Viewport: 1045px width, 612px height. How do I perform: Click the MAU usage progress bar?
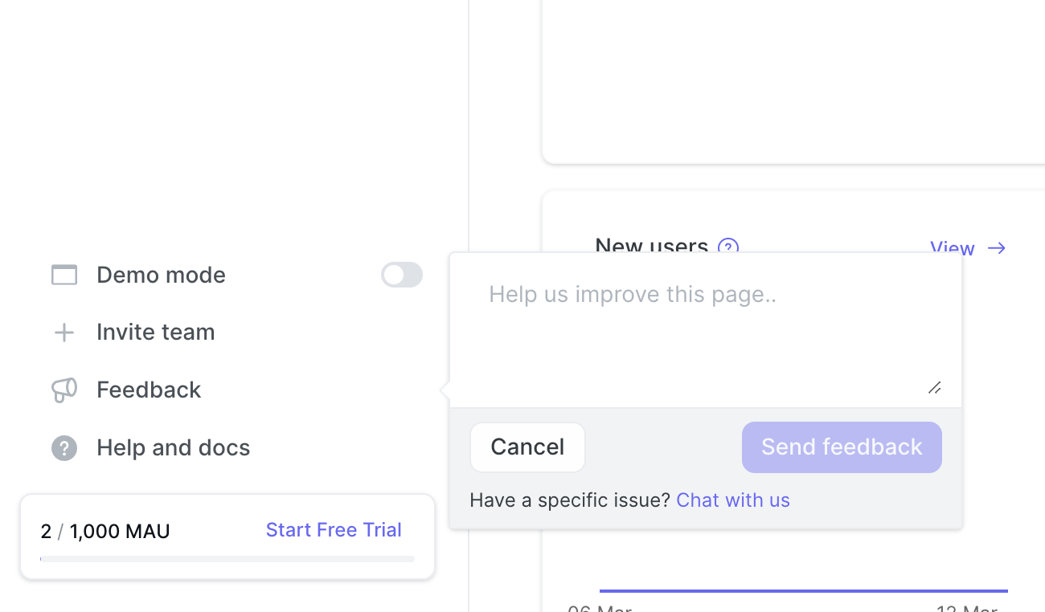227,558
